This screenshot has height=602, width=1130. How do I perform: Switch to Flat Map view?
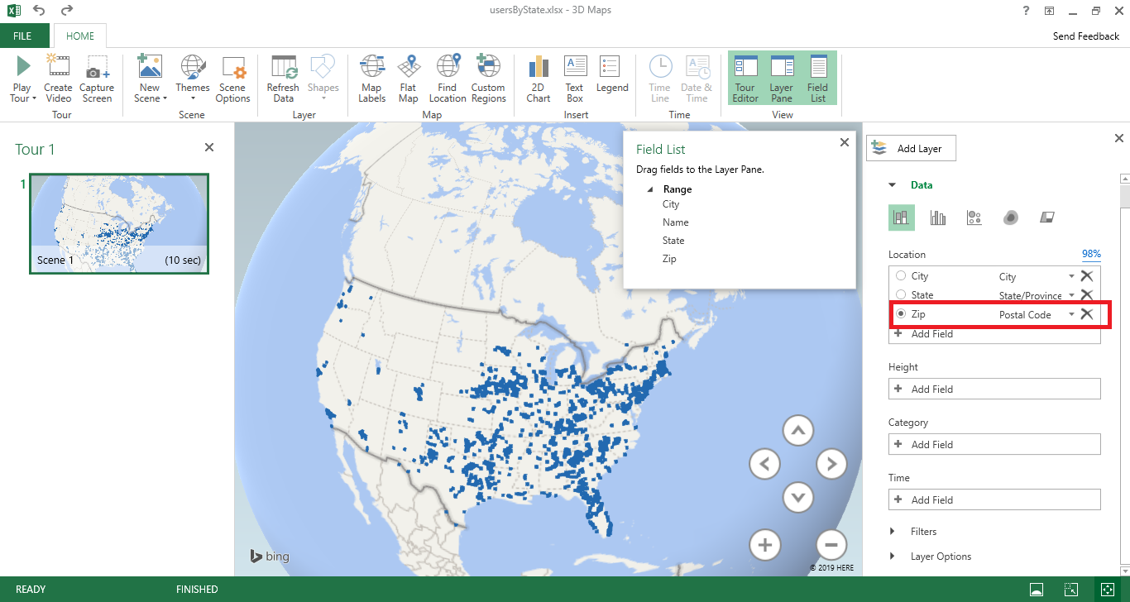click(x=408, y=79)
